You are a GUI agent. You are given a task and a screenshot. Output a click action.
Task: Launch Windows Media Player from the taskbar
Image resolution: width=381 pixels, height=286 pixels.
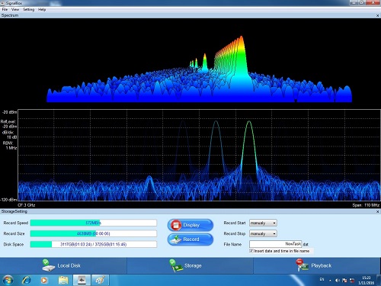(44, 280)
